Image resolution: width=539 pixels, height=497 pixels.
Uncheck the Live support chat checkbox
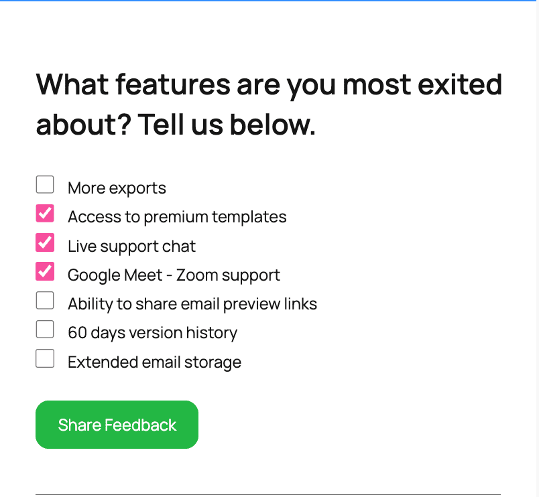[45, 242]
